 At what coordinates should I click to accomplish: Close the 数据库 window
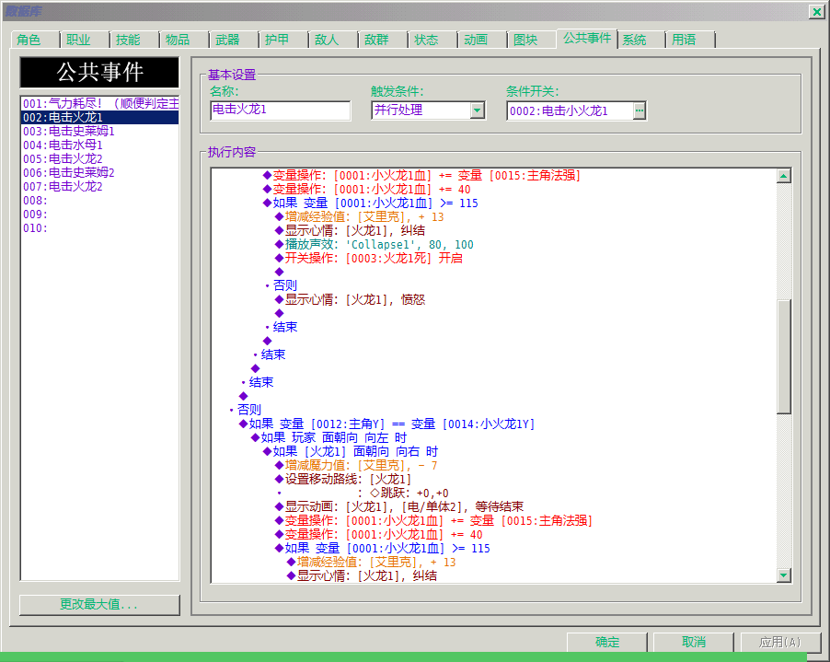point(816,12)
